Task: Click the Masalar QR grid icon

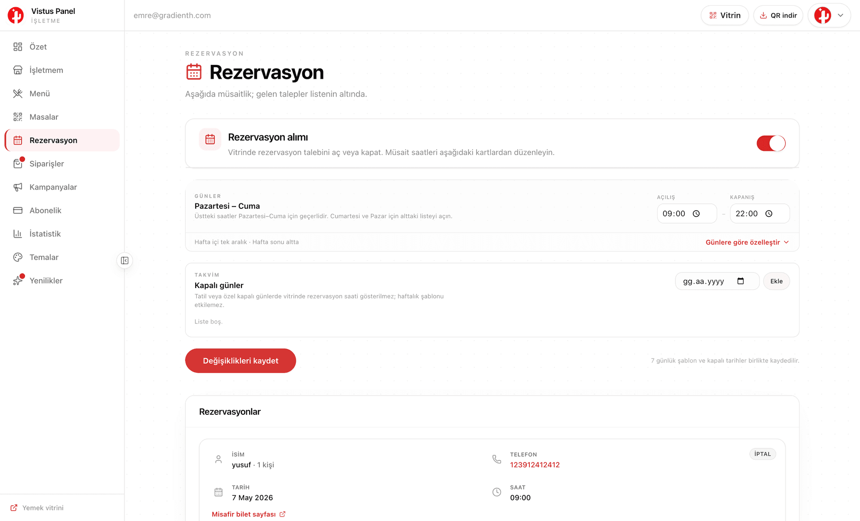Action: (x=18, y=117)
